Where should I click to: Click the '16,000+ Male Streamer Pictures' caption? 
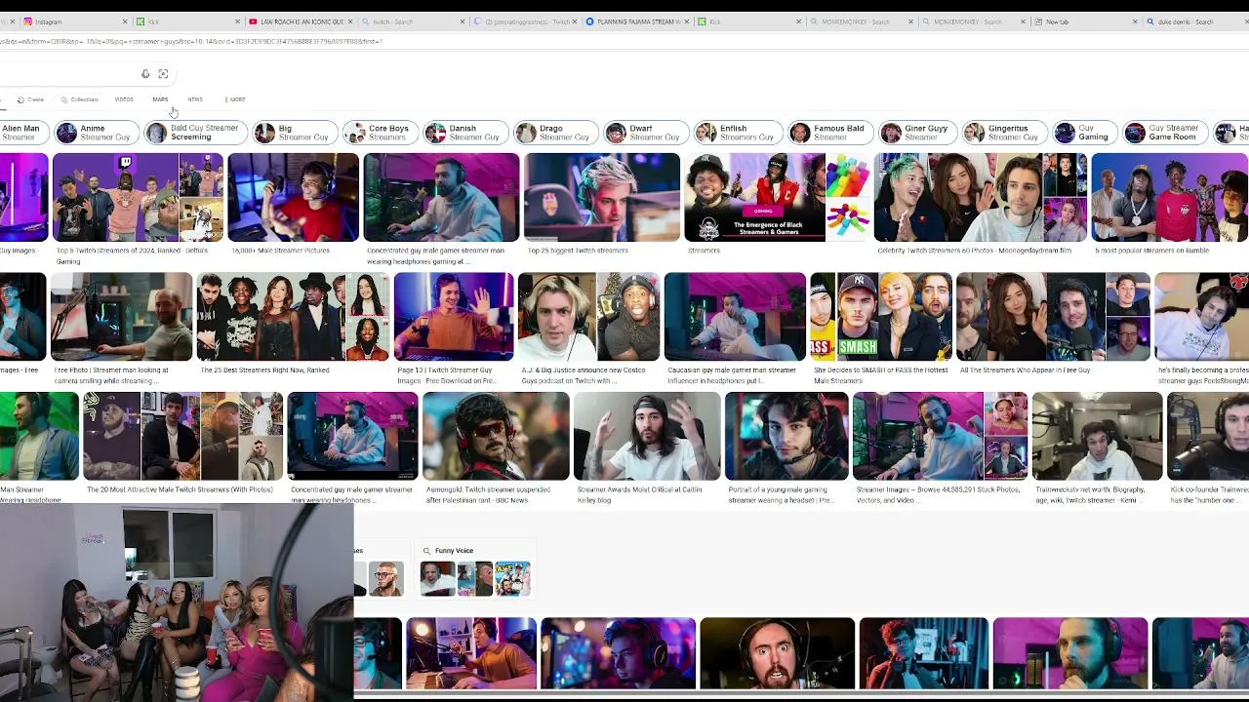(280, 251)
